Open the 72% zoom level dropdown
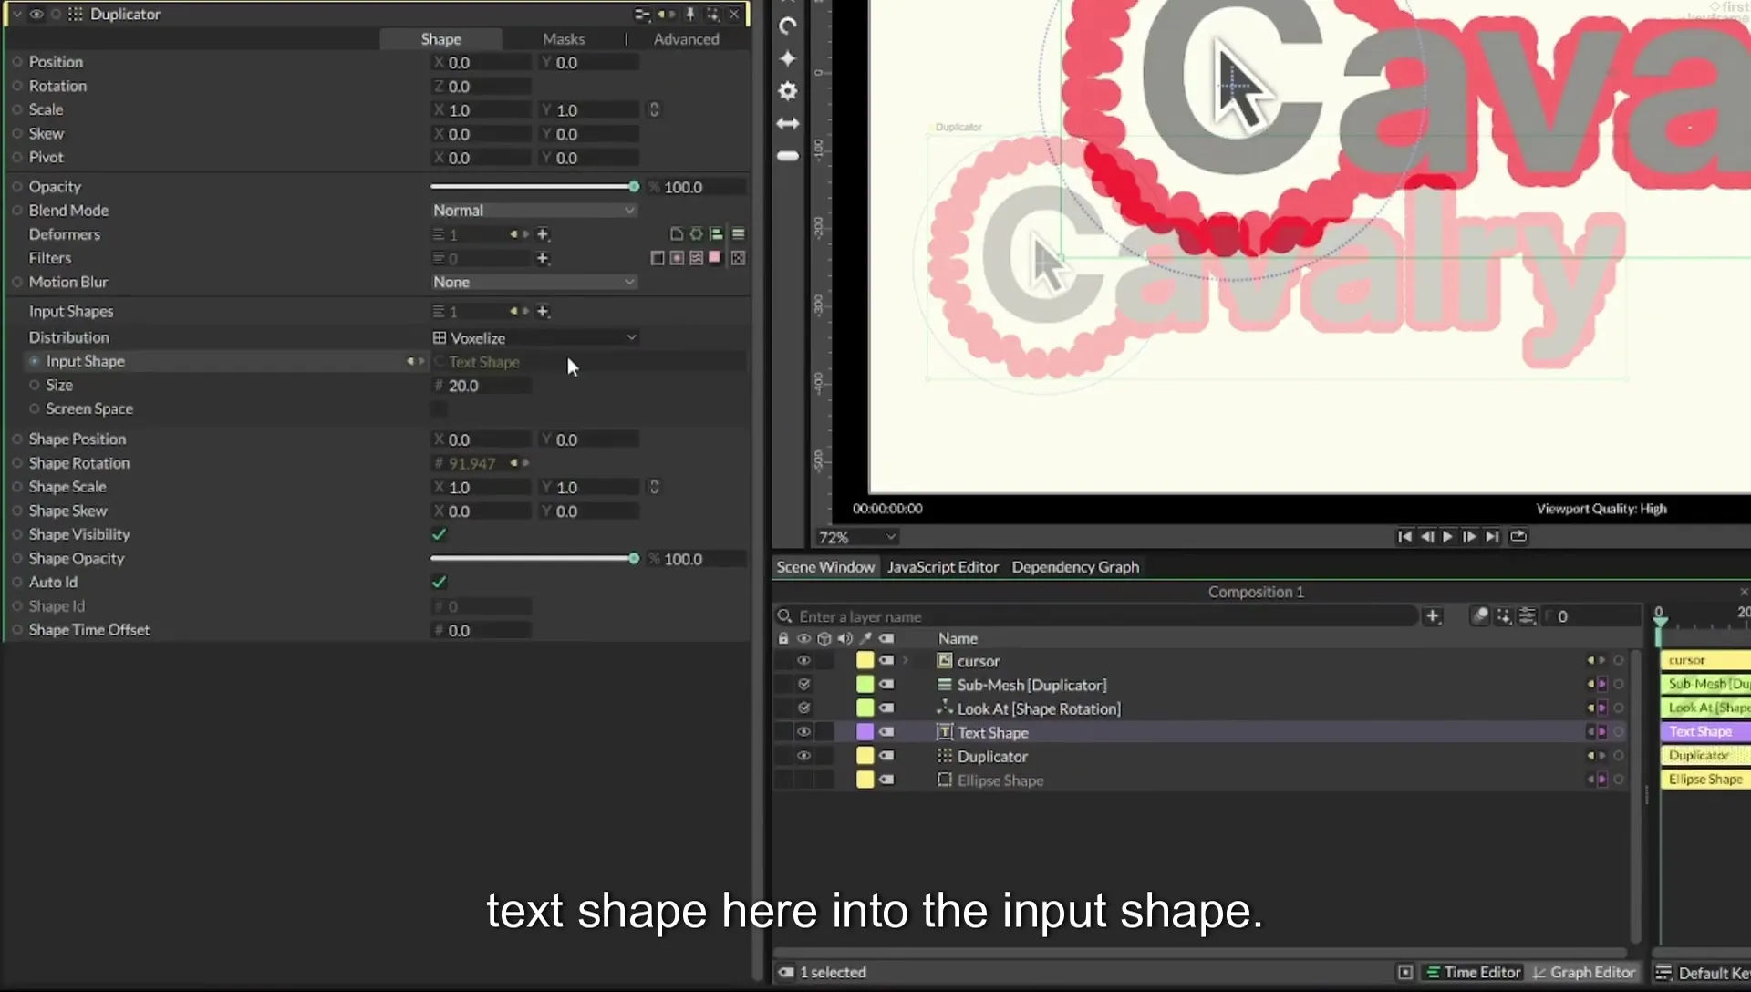 [856, 537]
